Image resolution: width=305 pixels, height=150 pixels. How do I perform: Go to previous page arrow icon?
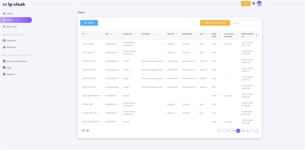224,131
